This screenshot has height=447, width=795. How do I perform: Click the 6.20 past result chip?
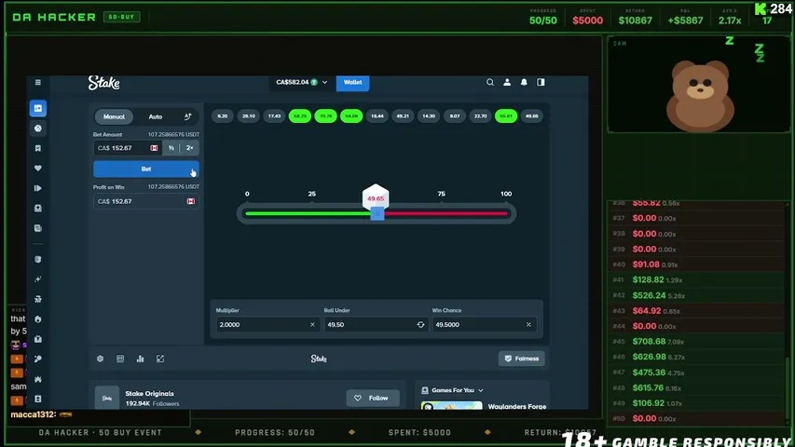(x=223, y=116)
